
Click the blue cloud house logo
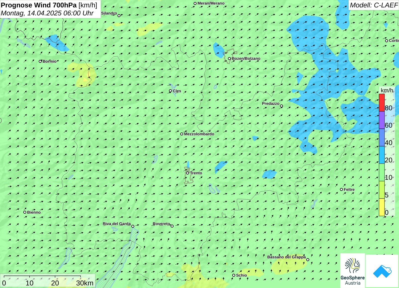pos(382,271)
